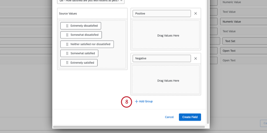
Task: Click the Add Group link
Action: pos(146,101)
